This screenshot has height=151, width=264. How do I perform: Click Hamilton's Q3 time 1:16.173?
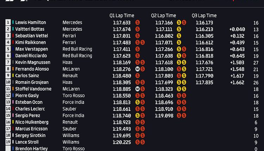[204, 23]
